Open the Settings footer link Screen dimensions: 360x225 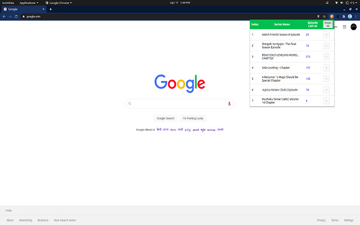point(349,220)
